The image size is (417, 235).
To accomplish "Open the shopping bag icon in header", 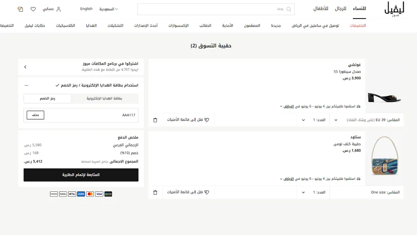I will point(20,9).
